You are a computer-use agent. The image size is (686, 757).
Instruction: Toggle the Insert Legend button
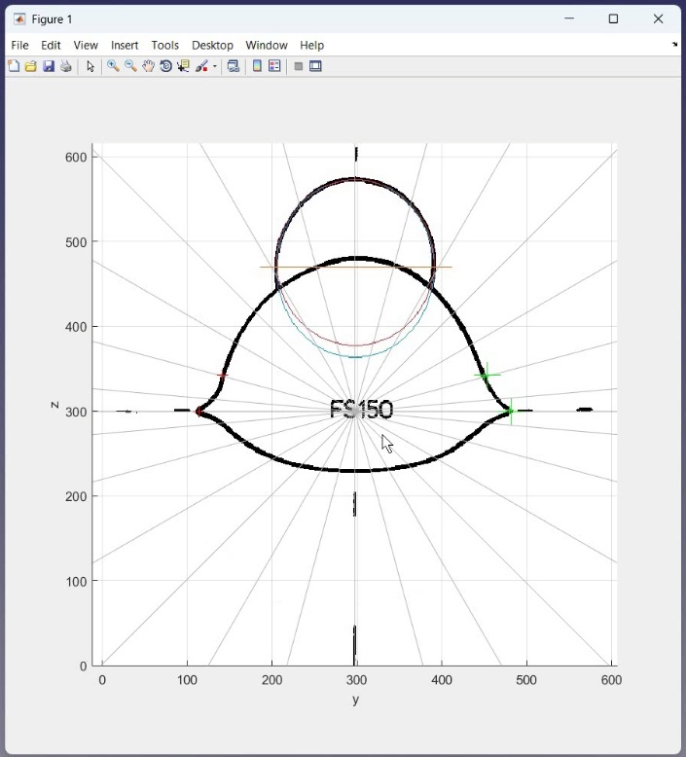pyautogui.click(x=274, y=66)
